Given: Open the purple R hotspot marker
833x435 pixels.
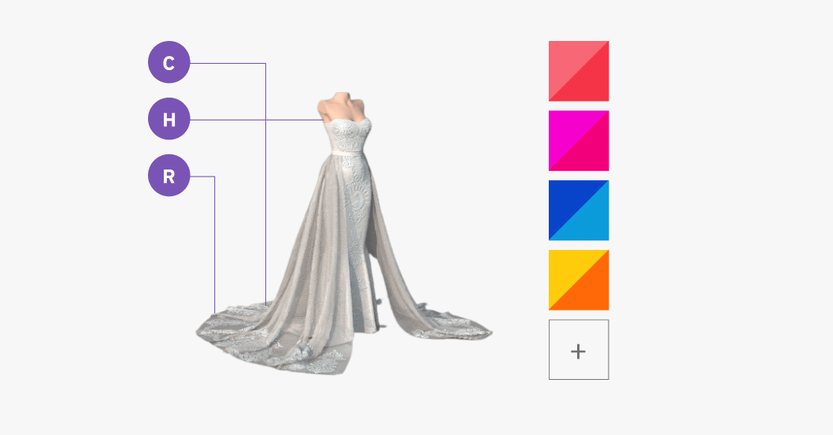Looking at the screenshot, I should click(168, 176).
